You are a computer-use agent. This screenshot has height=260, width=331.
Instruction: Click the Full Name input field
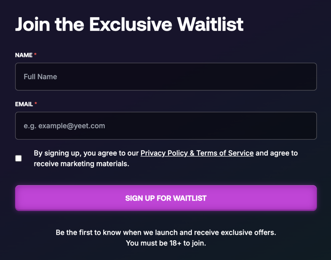point(165,77)
